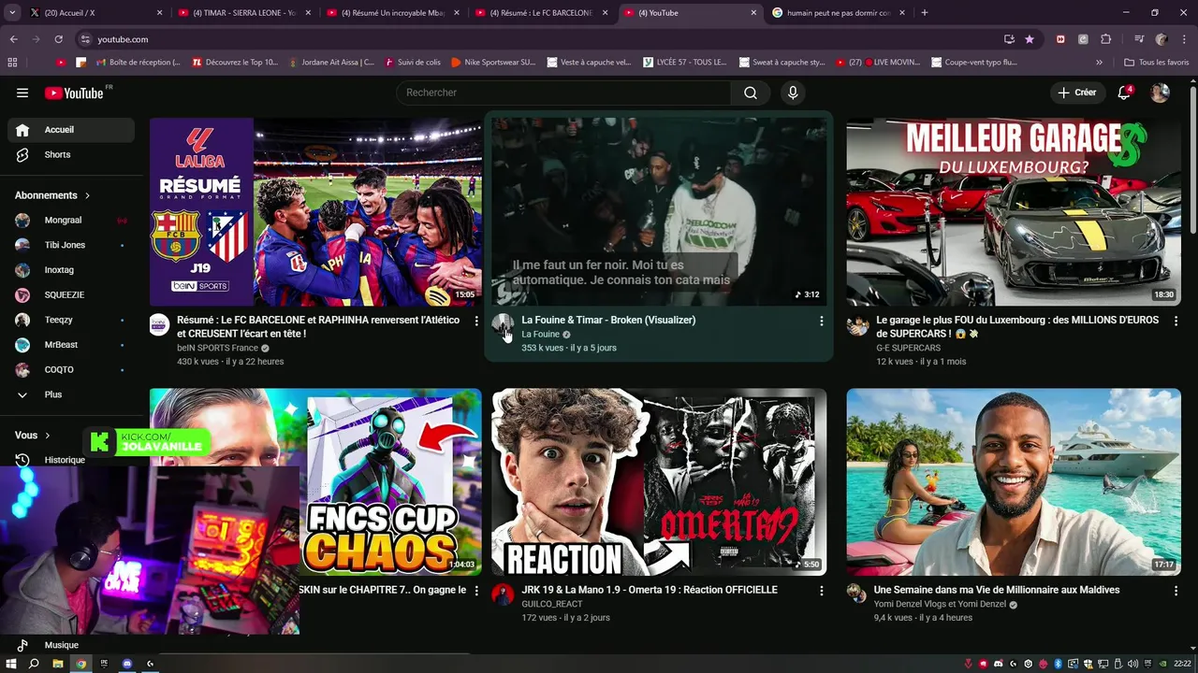Open the Tous les favoris folder

(x=1157, y=63)
